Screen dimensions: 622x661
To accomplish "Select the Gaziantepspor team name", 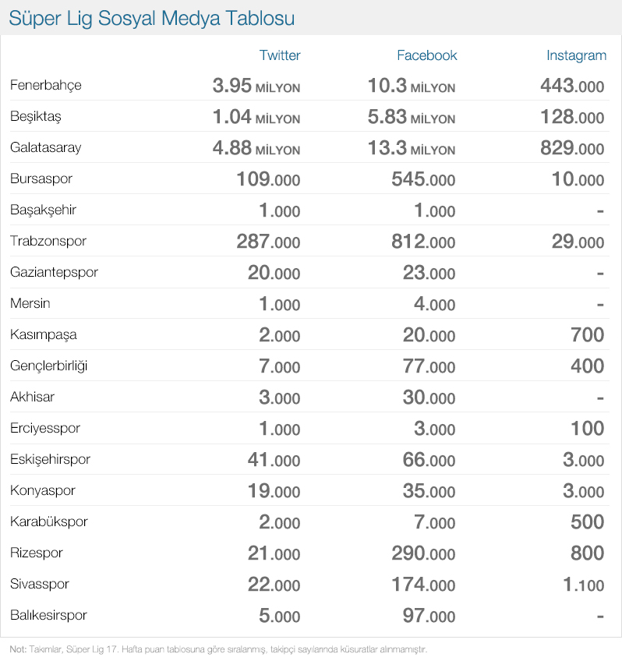I will [x=54, y=273].
